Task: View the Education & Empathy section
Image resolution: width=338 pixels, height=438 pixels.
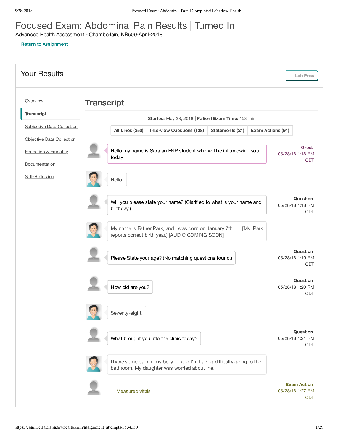Action: (46, 152)
